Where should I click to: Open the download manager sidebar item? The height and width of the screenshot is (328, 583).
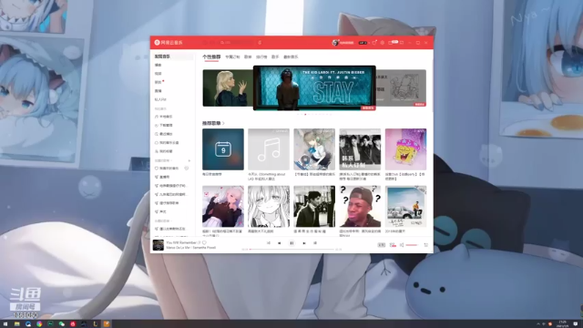(164, 126)
